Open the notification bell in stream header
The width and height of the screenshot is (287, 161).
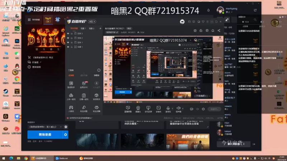tap(213, 30)
